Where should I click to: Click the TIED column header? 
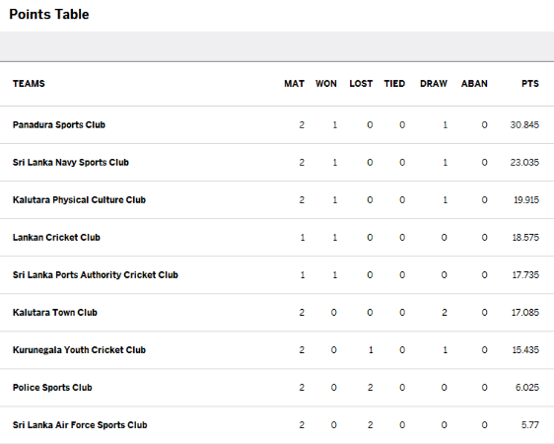394,84
